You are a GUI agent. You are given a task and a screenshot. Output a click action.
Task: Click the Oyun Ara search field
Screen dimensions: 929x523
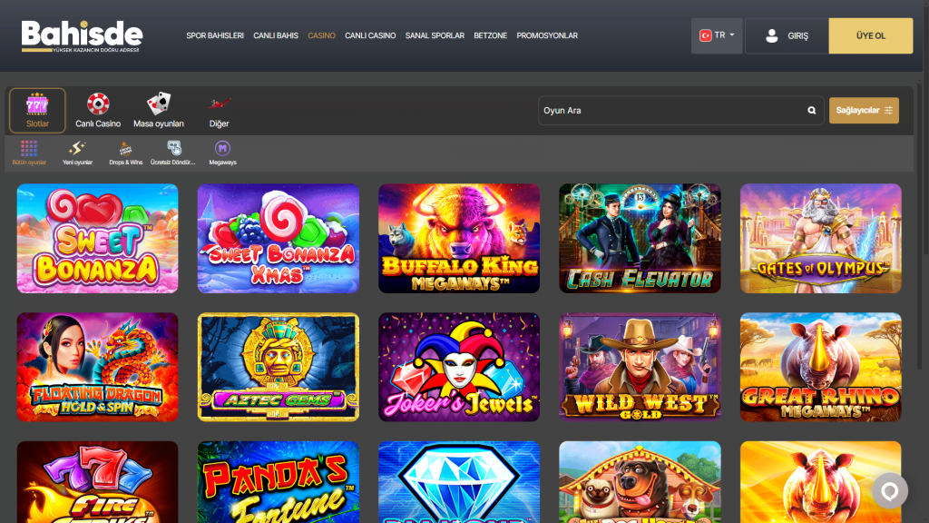pyautogui.click(x=671, y=111)
